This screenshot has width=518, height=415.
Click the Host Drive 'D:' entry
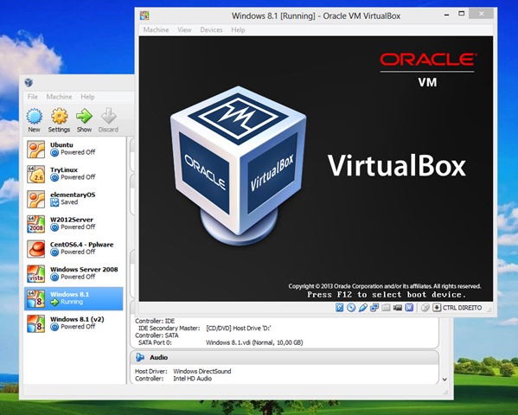pos(239,328)
